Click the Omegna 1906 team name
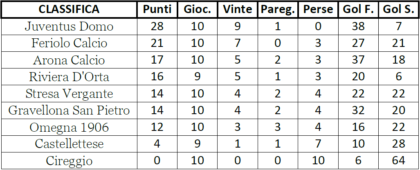420x170 pixels. tap(69, 128)
